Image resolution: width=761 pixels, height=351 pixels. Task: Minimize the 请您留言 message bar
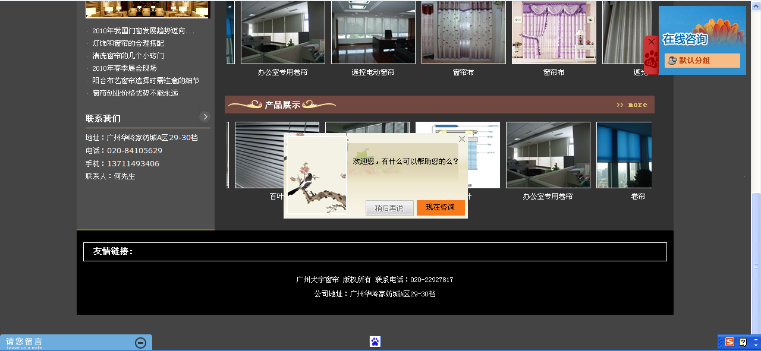click(140, 343)
